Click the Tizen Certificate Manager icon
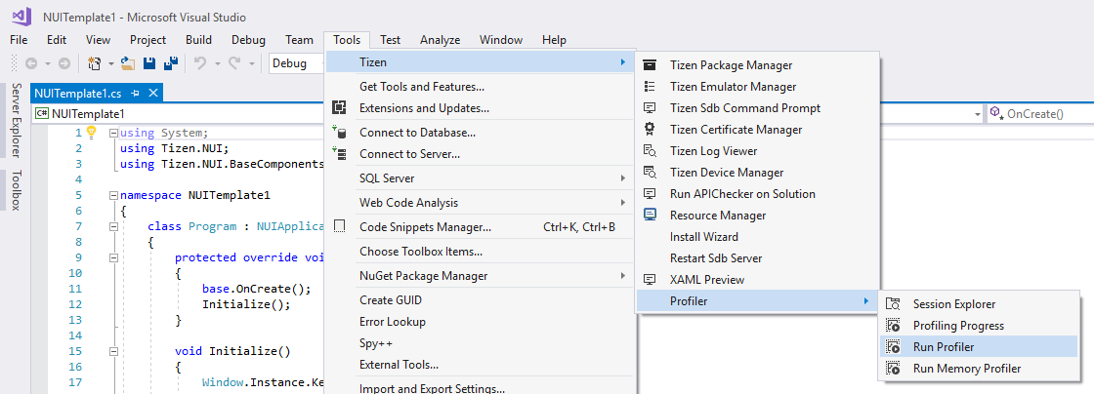This screenshot has width=1094, height=394. coord(650,130)
